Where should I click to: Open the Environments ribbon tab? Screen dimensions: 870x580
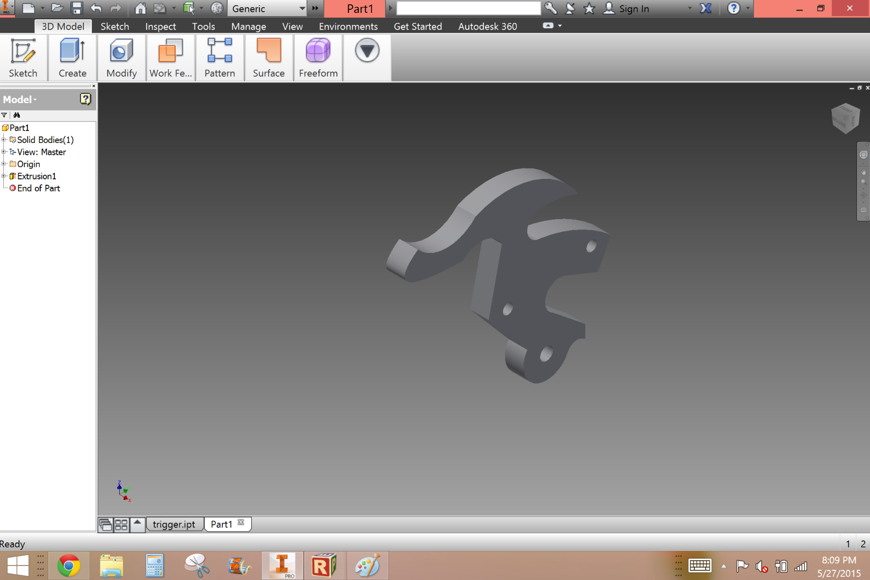(348, 26)
